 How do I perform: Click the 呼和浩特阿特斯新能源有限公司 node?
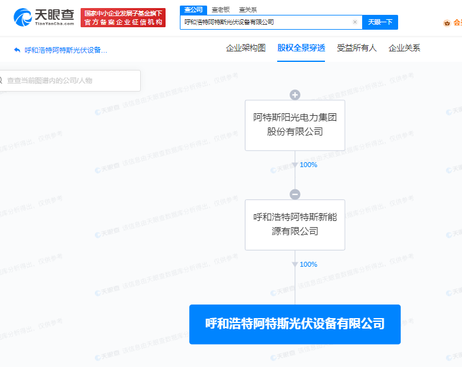(295, 225)
